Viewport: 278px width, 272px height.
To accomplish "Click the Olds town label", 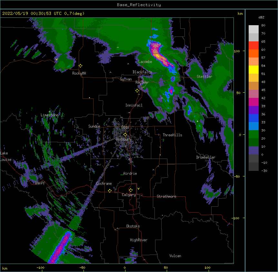I will [x=125, y=127].
